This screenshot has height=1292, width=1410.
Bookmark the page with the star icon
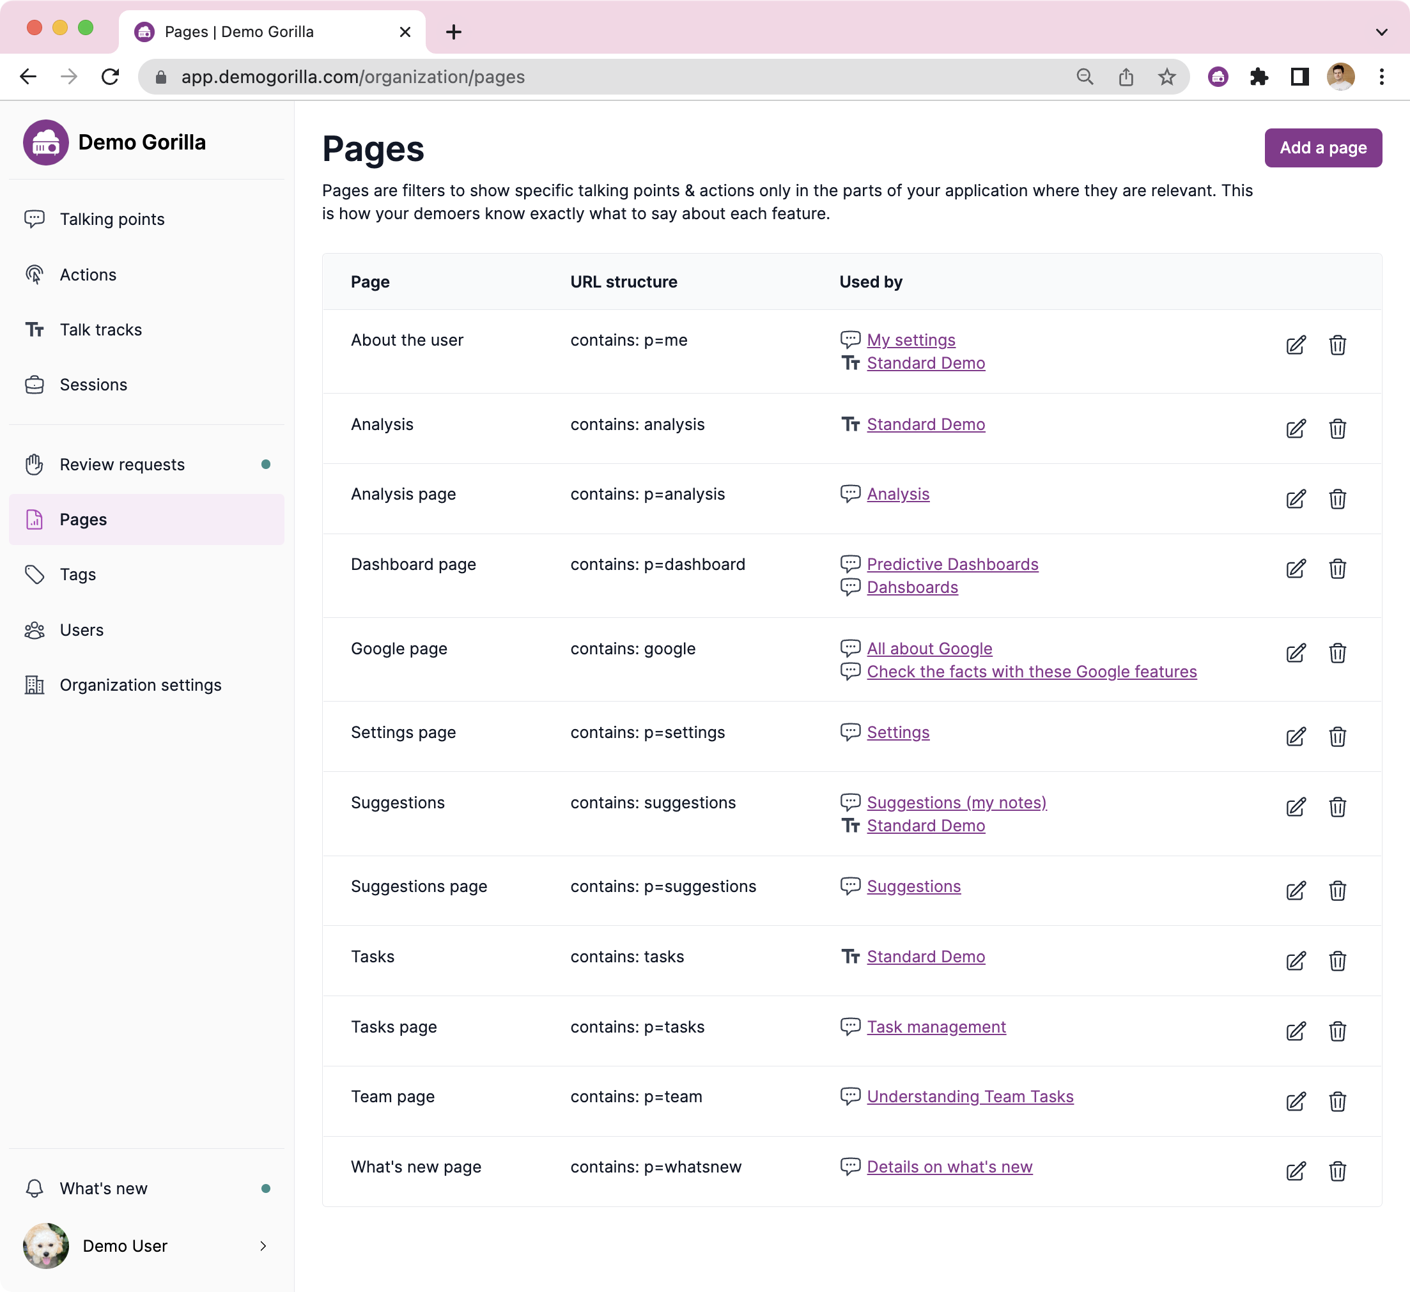1166,77
